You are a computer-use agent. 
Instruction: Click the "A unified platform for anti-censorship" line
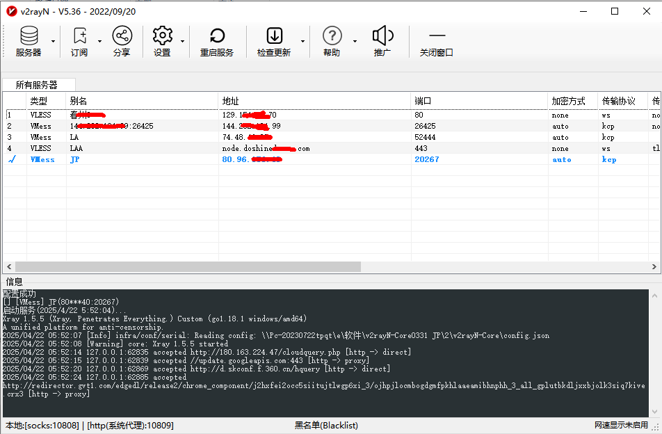point(82,327)
